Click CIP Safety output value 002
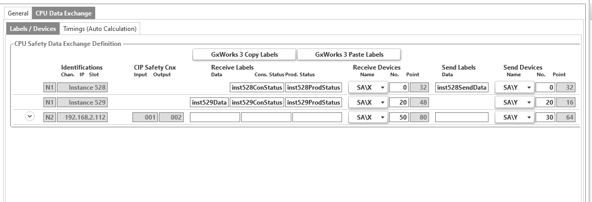 [171, 117]
